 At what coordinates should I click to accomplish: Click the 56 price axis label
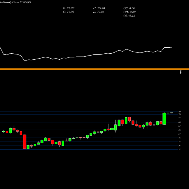[x=180, y=130]
